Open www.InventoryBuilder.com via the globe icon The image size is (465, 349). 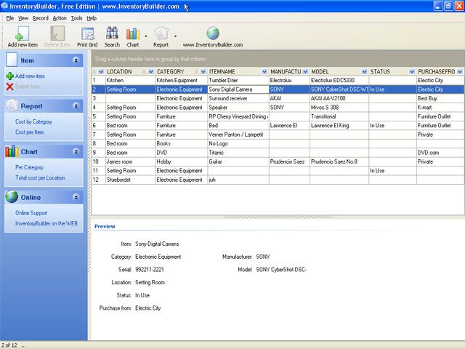tap(213, 33)
